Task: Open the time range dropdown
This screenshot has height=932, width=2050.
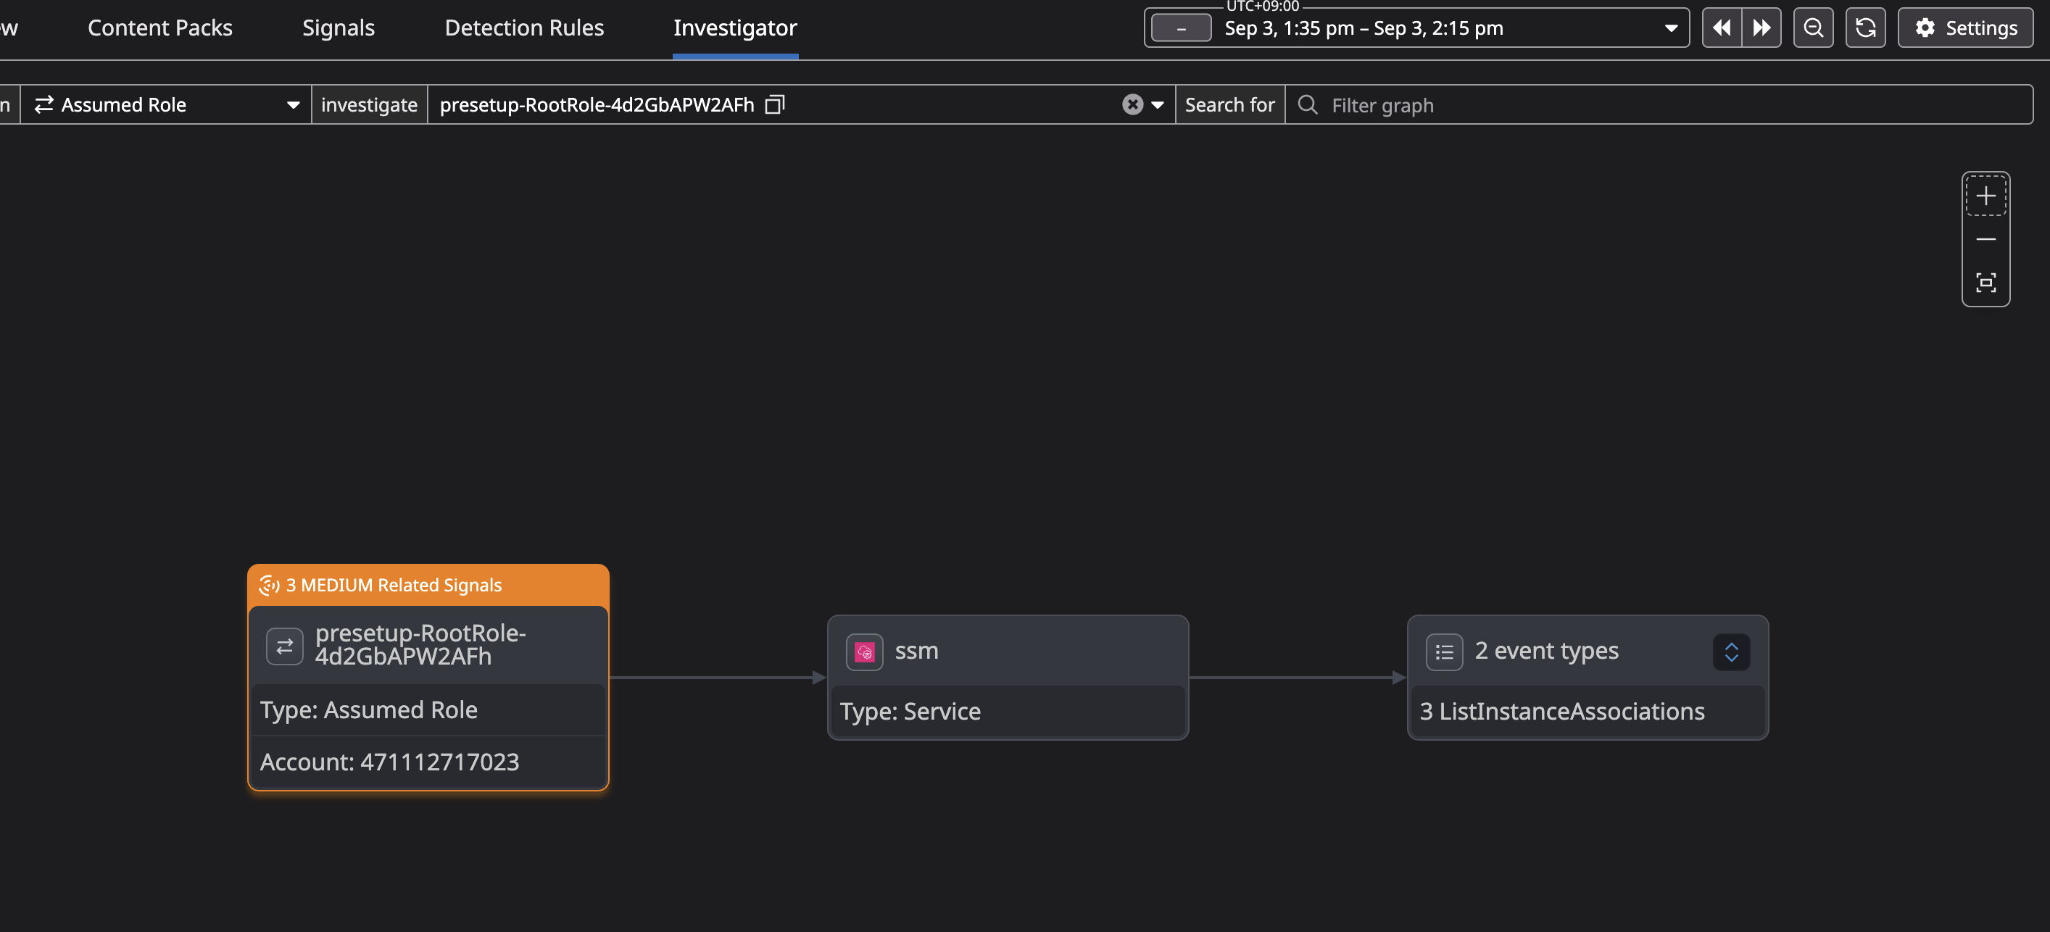Action: (1670, 28)
